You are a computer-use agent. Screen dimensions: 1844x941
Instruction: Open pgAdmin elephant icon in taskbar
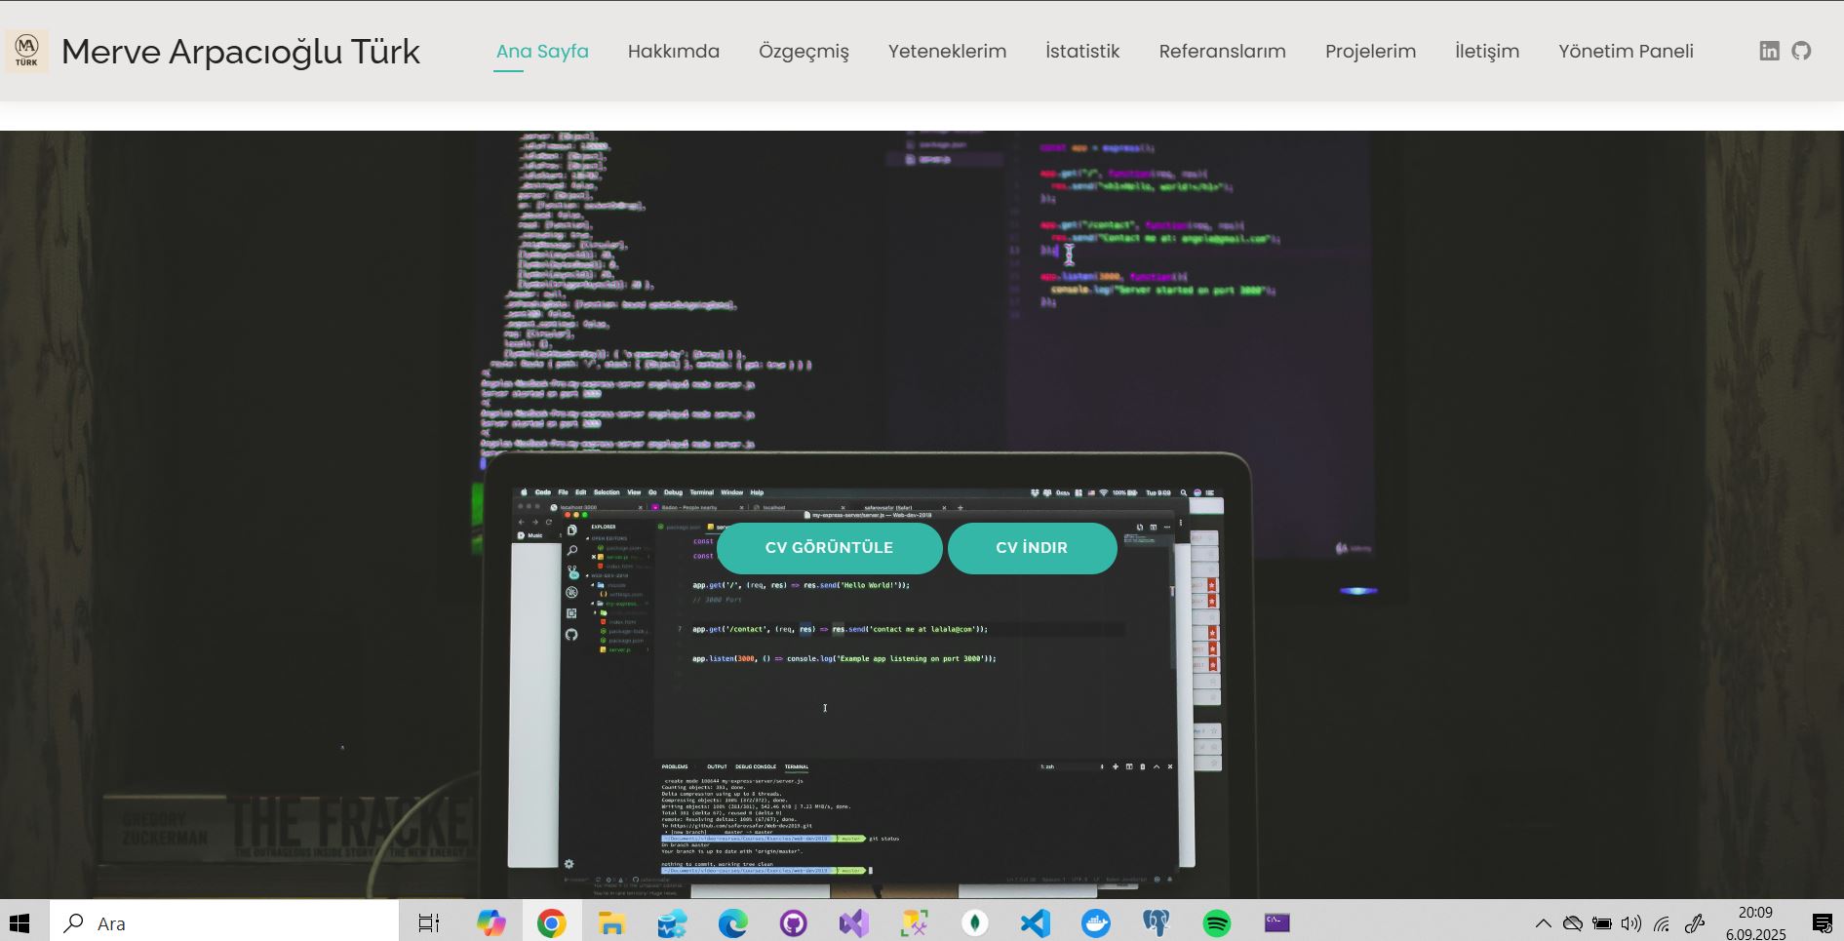coord(1156,922)
